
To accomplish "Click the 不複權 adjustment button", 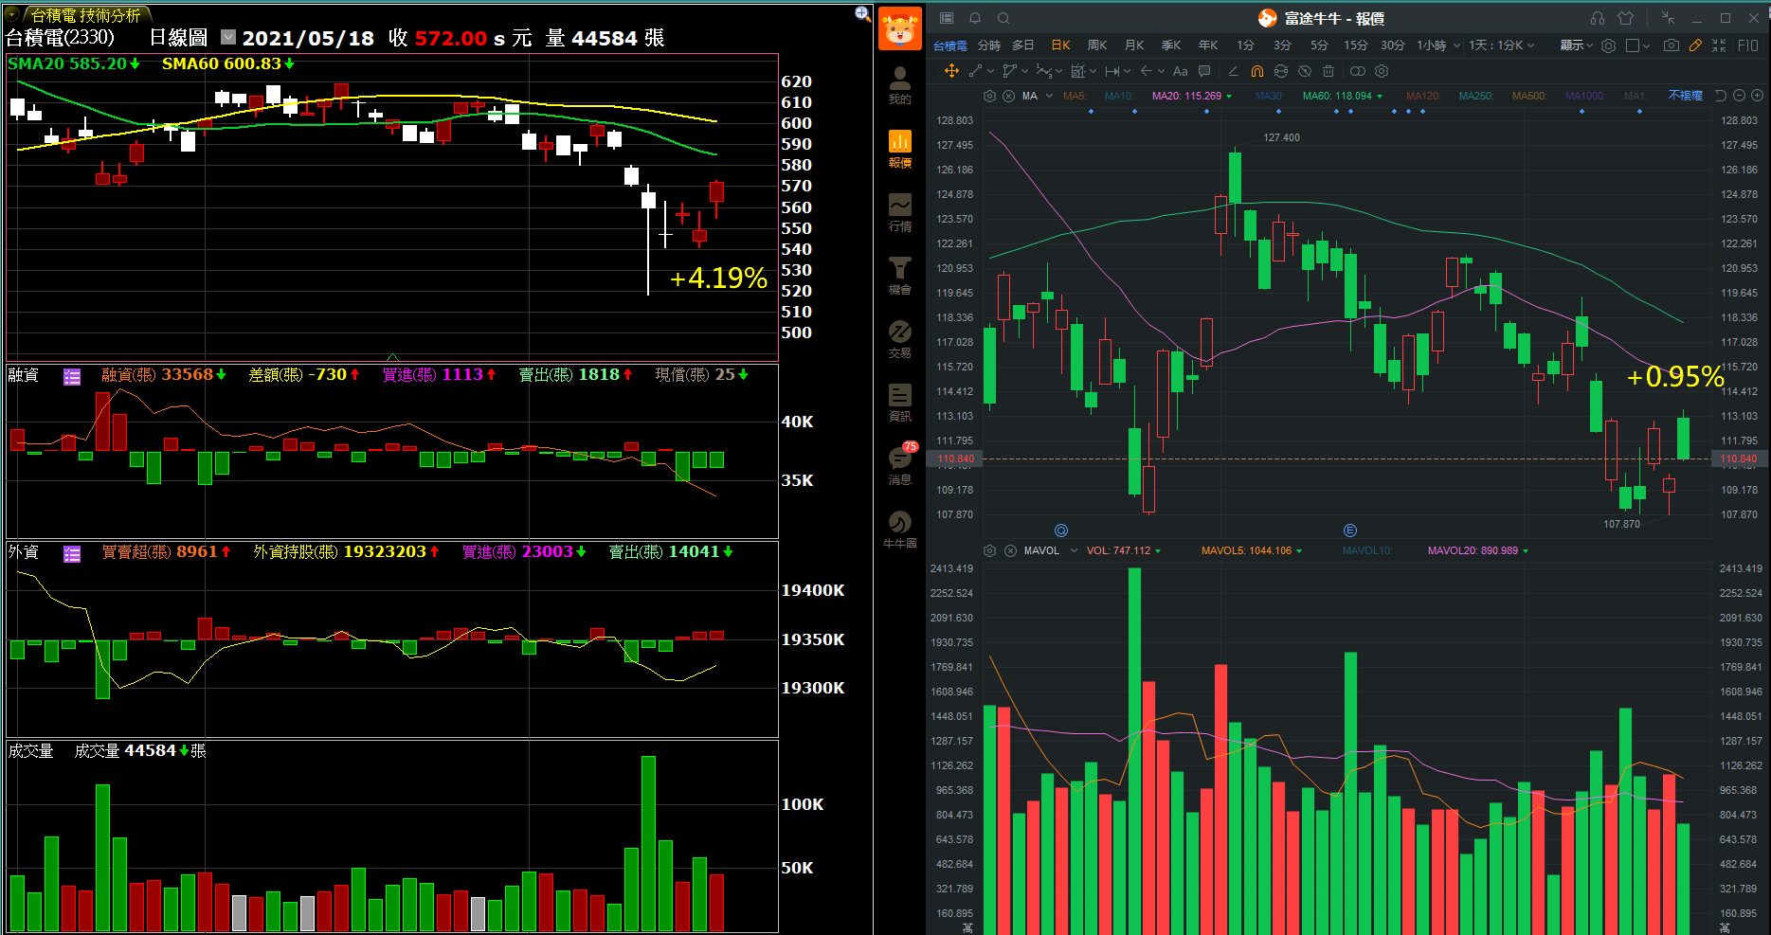I will tap(1685, 96).
